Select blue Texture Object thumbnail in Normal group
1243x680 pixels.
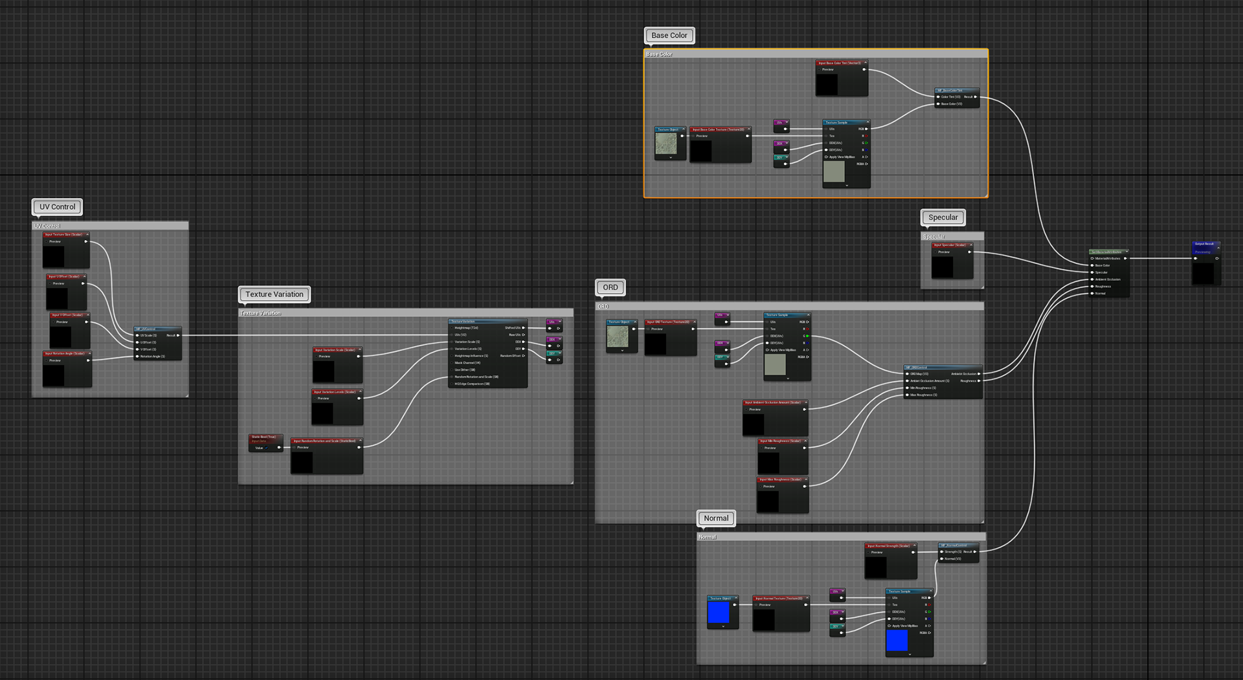(719, 613)
